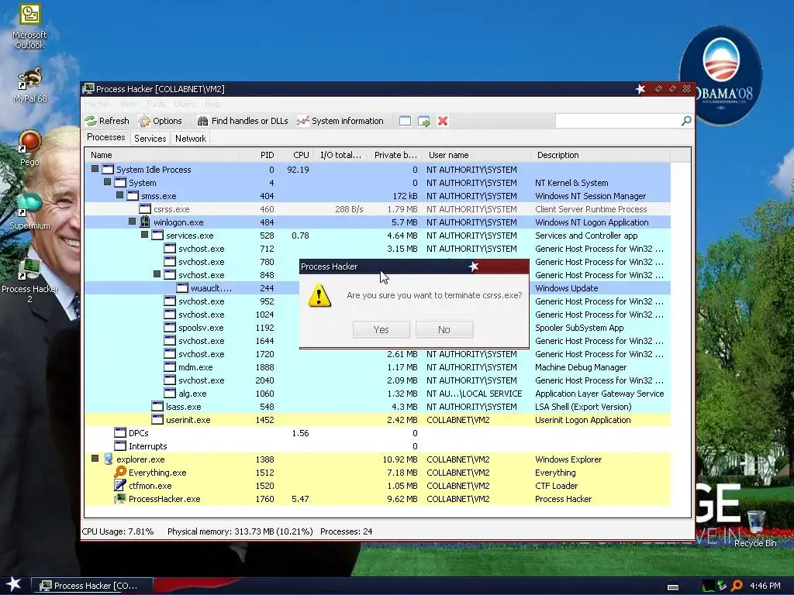The image size is (794, 595).
Task: Click the winlogon.exe process icon
Action: (145, 222)
